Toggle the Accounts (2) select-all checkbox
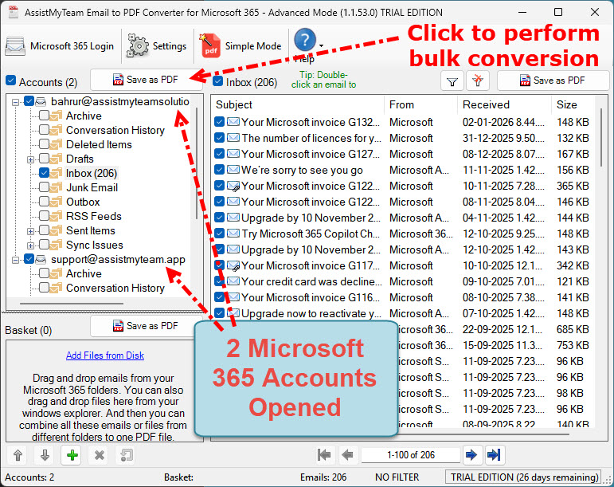Screen dimensions: 614x487 tap(10, 81)
